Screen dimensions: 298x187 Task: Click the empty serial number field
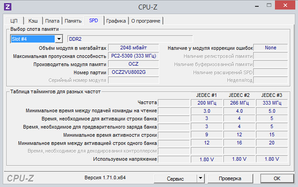(x=133, y=80)
